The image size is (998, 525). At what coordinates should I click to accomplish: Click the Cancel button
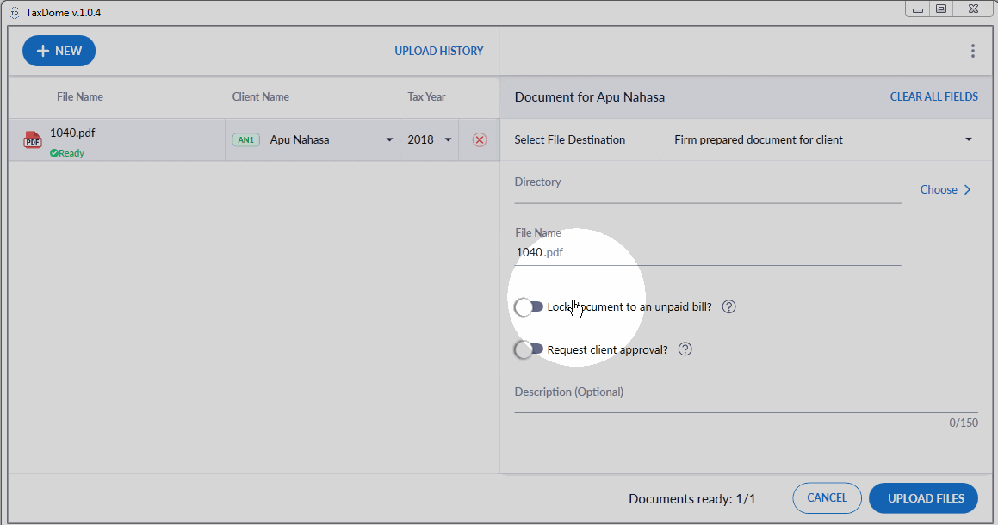[827, 497]
